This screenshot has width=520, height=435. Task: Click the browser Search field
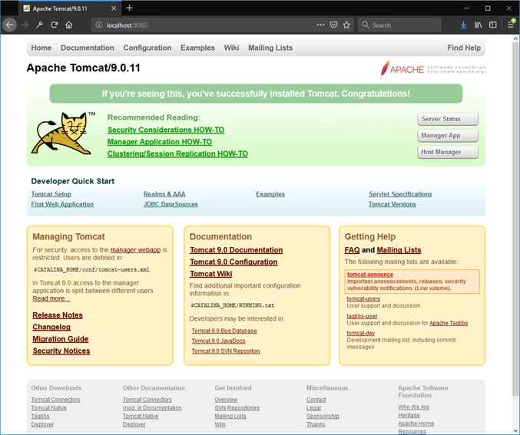tap(399, 25)
